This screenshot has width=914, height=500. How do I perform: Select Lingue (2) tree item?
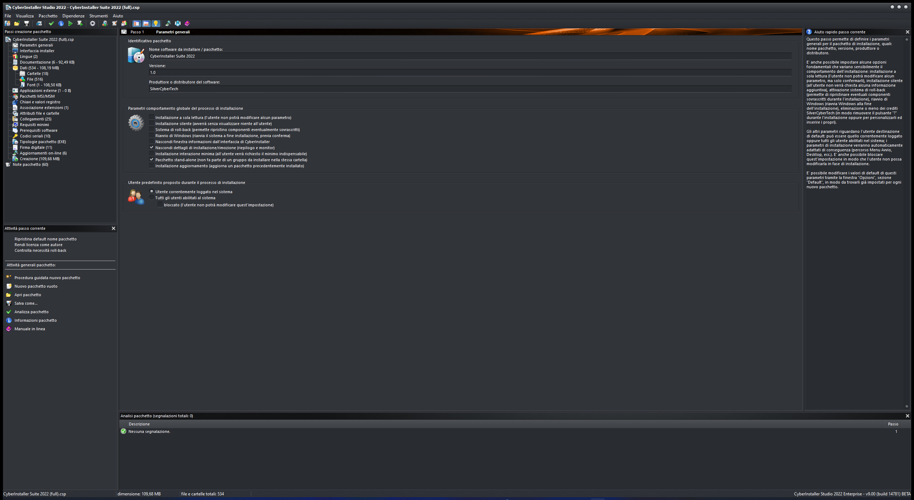pyautogui.click(x=28, y=56)
